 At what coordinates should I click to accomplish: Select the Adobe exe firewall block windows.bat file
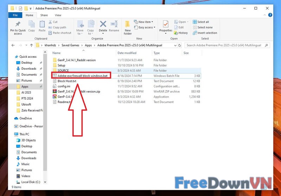[x=82, y=76]
